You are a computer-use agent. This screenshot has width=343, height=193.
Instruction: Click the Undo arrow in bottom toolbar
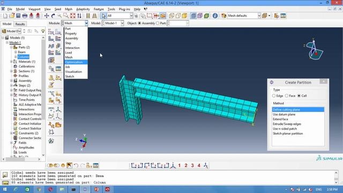[76, 166]
